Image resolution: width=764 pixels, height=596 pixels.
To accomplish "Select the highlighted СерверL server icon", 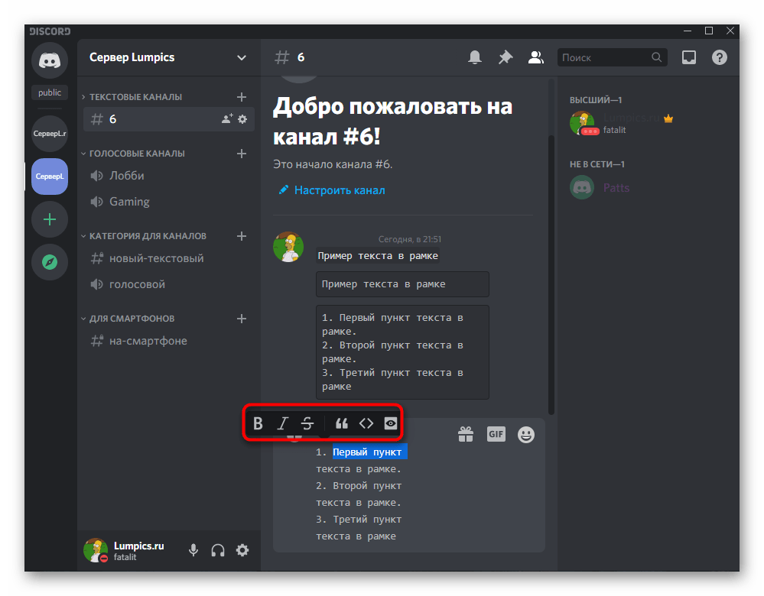I will (50, 177).
